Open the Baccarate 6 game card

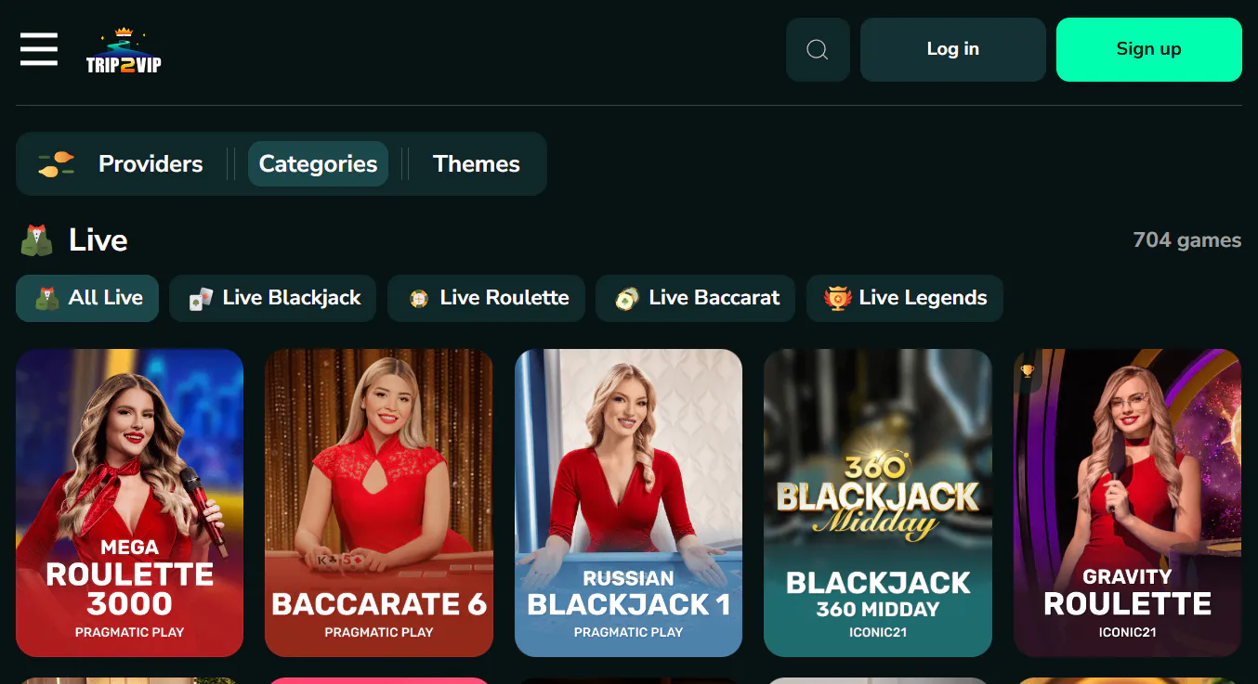pyautogui.click(x=379, y=503)
